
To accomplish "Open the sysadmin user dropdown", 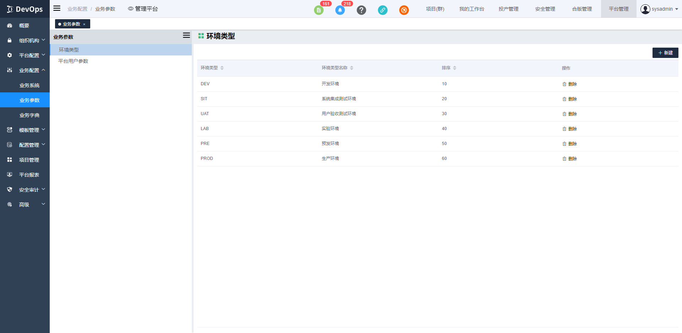I will pos(659,9).
